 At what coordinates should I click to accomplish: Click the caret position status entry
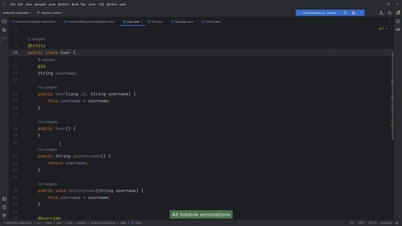point(352,223)
